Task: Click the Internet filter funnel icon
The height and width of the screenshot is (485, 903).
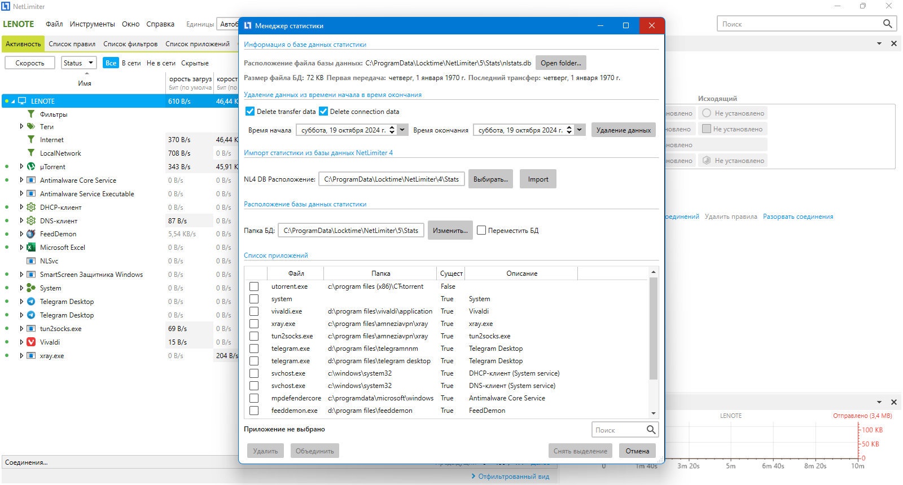Action: coord(31,139)
